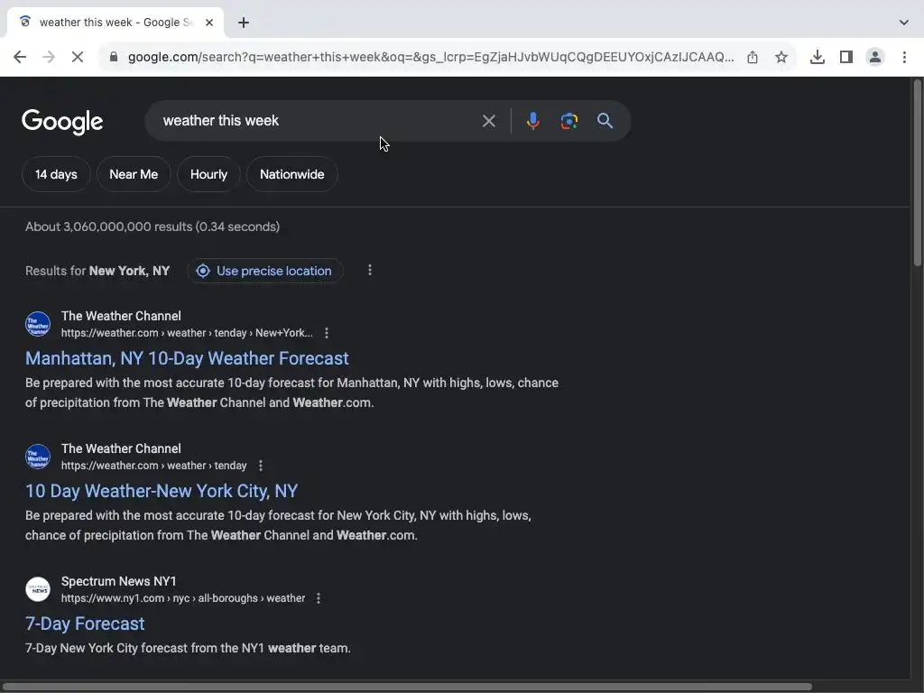Click the horizontal page scrollbar
Screen dimensions: 924x693
tap(407, 687)
